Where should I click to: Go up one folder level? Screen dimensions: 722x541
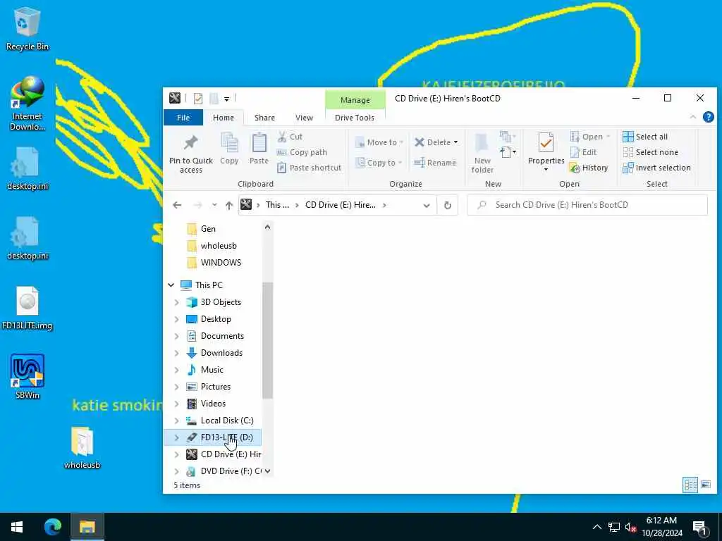point(229,206)
